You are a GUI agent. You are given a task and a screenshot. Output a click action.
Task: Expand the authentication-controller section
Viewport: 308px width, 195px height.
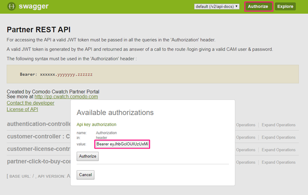point(38,124)
